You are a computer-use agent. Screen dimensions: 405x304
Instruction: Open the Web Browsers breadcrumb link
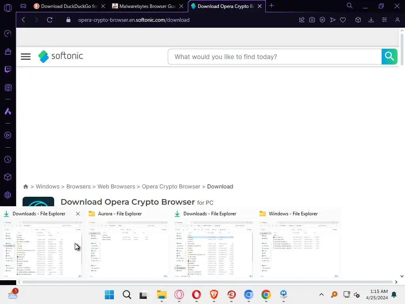point(116,186)
